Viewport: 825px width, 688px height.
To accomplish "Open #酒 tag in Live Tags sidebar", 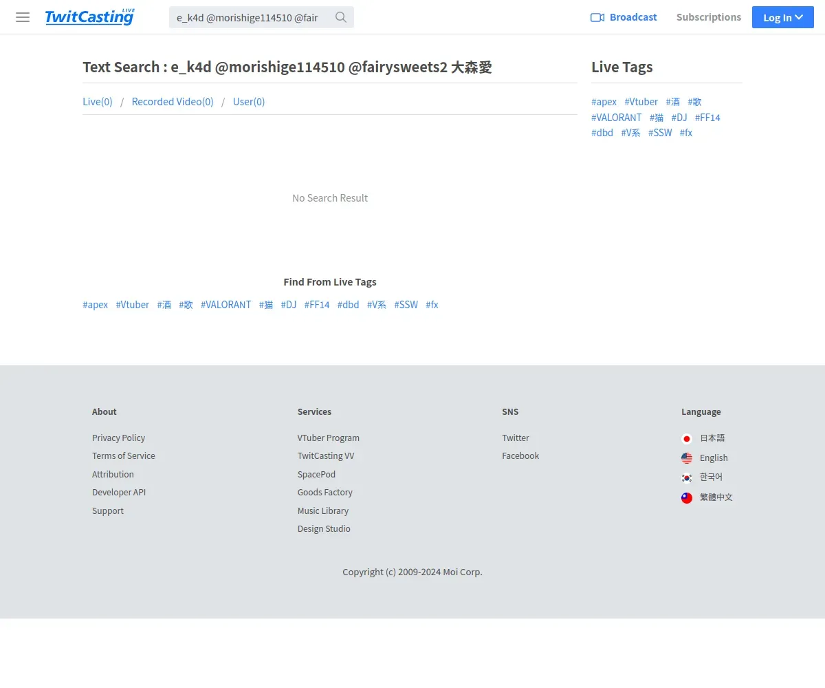I will [673, 102].
